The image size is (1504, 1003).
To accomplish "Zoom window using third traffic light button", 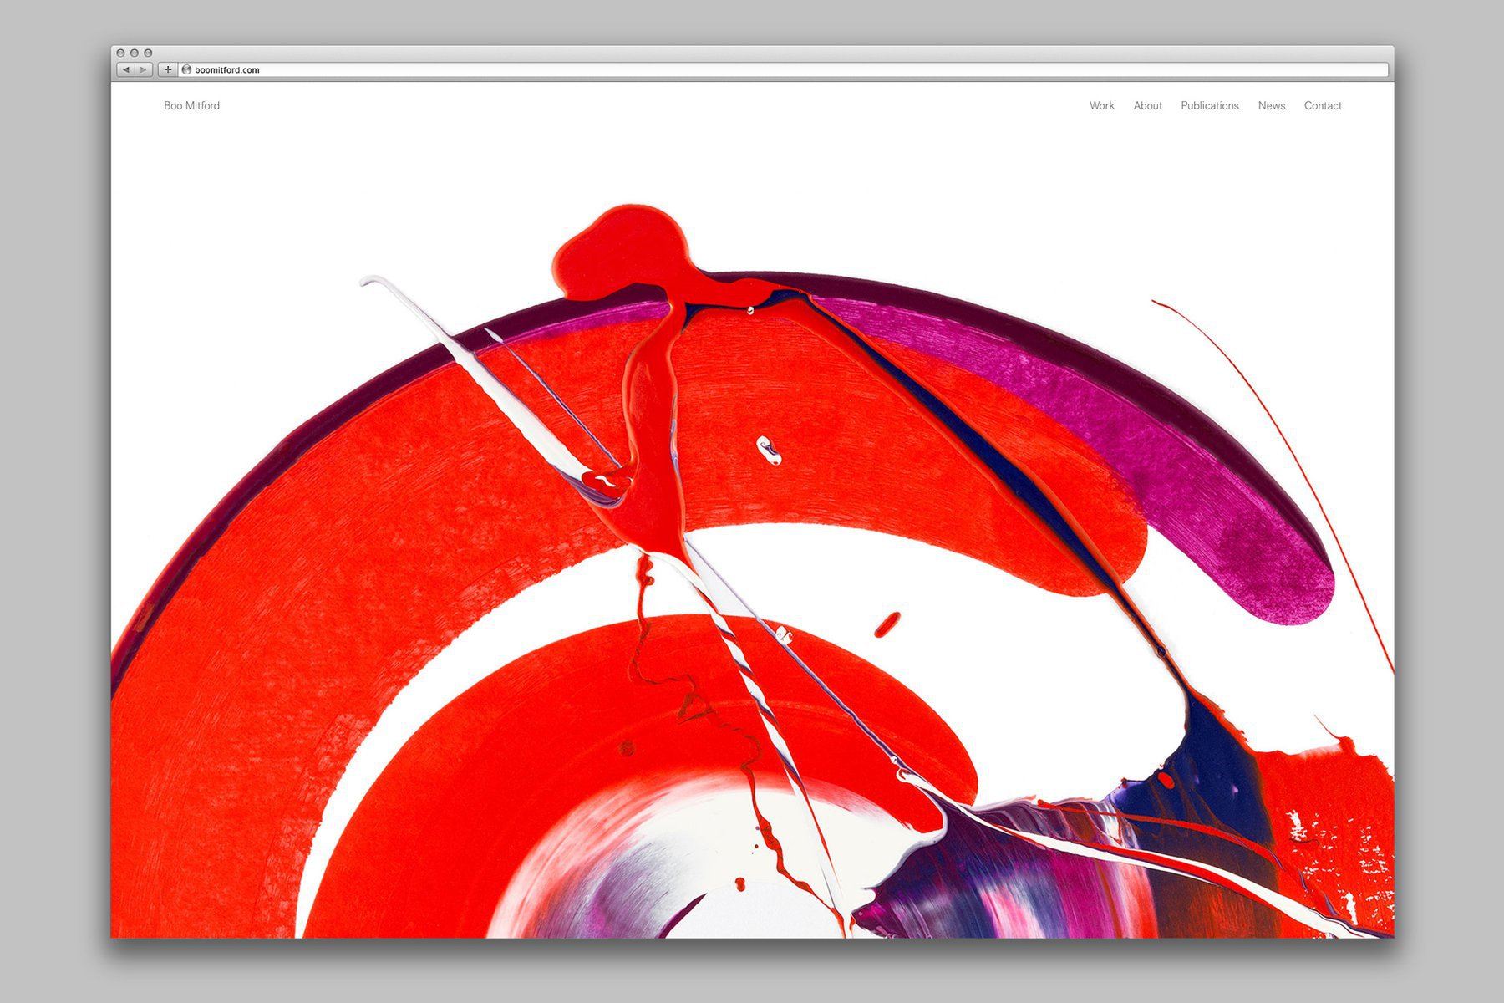I will click(x=148, y=53).
